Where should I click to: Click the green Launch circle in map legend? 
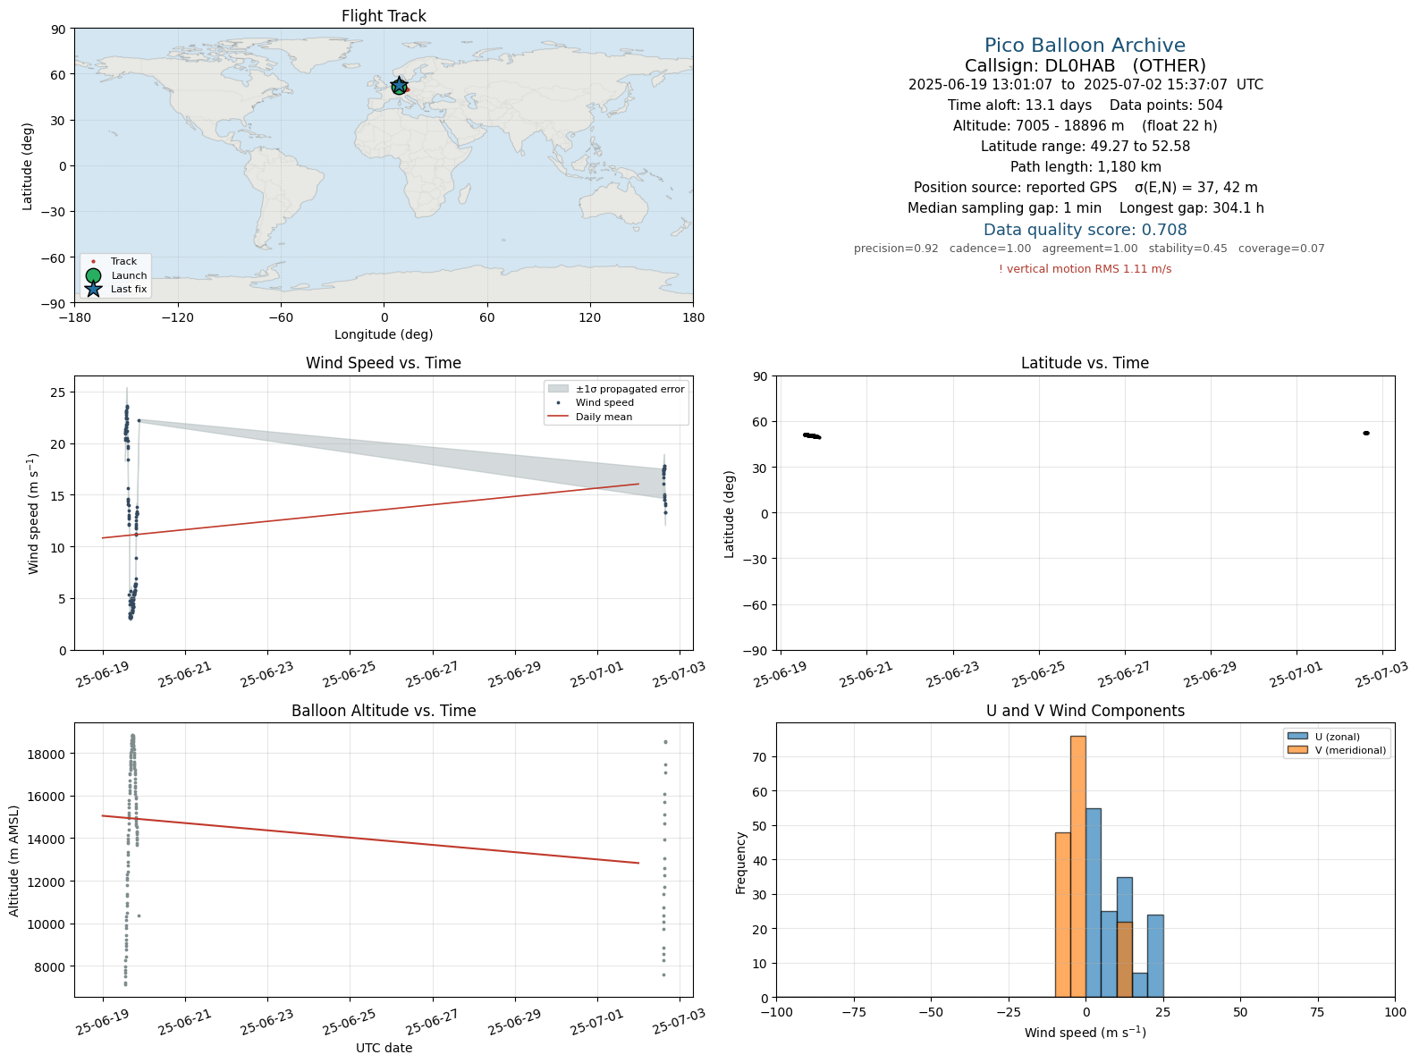click(x=94, y=275)
